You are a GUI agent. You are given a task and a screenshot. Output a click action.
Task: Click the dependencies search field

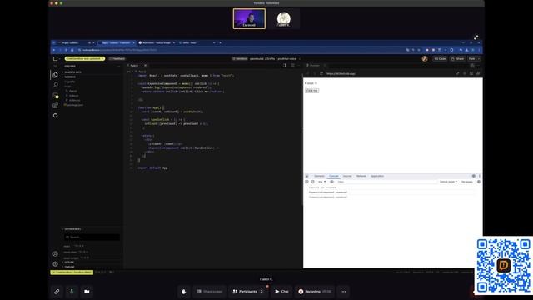[92, 237]
